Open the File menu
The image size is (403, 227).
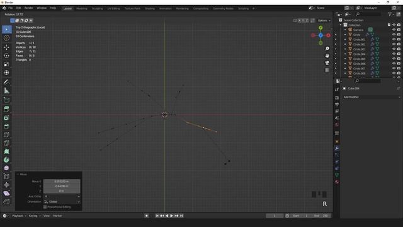click(10, 8)
